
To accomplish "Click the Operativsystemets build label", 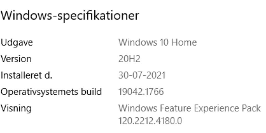I will point(52,92).
